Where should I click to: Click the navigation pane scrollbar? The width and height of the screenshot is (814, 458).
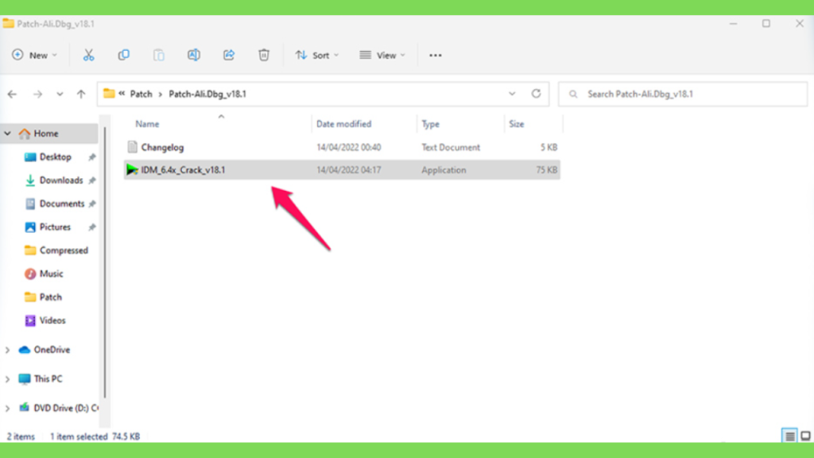click(x=105, y=262)
